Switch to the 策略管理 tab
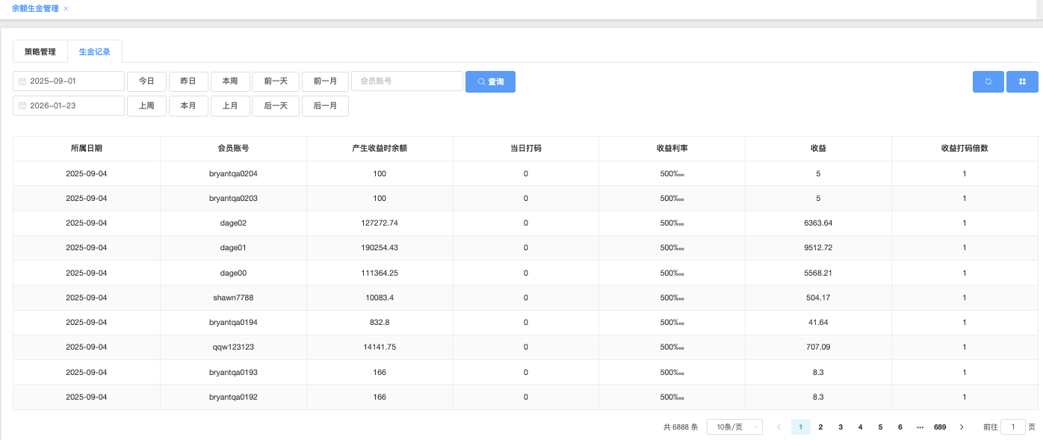1043x440 pixels. coord(40,52)
